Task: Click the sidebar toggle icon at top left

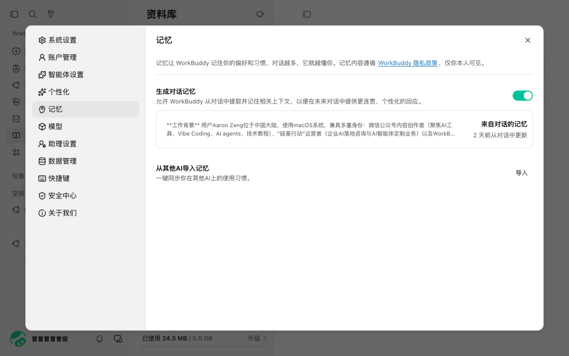Action: [x=14, y=14]
